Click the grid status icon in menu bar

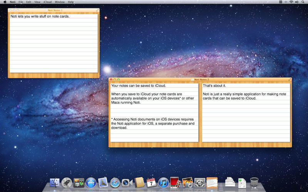coord(281,2)
